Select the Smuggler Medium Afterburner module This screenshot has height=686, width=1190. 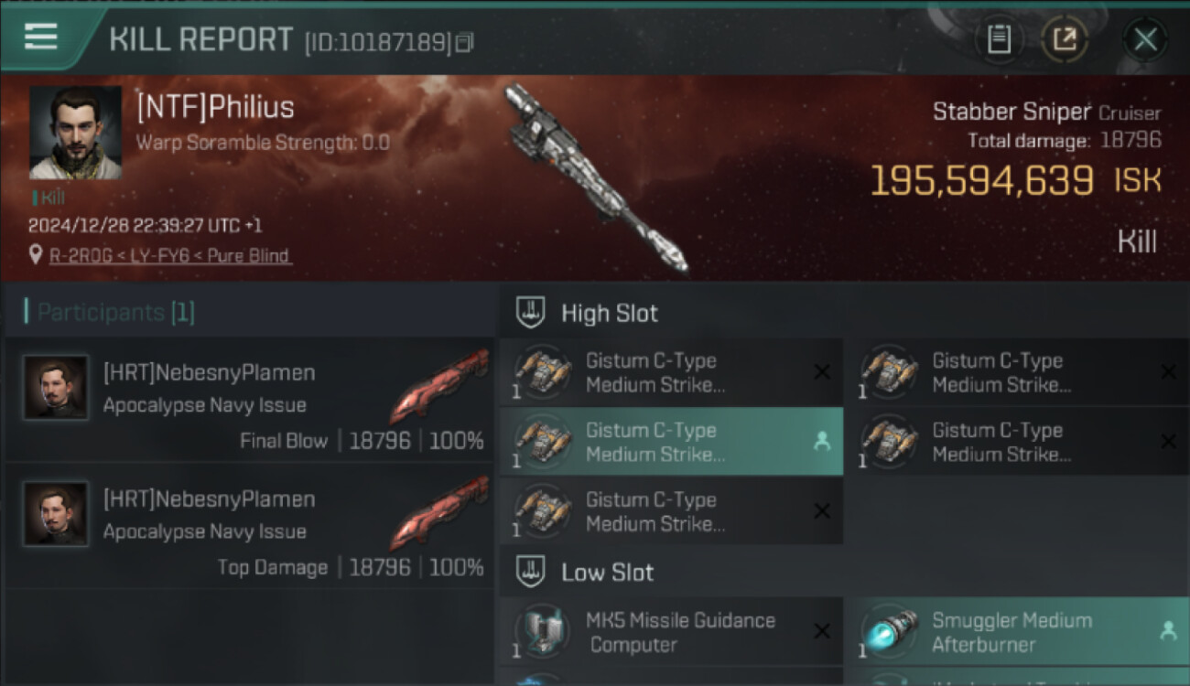pos(1017,631)
